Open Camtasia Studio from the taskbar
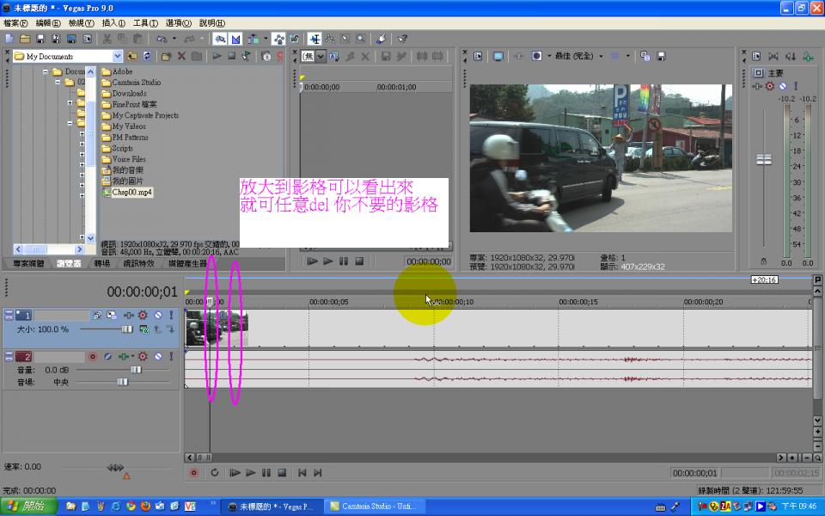The image size is (825, 516). pyautogui.click(x=373, y=507)
